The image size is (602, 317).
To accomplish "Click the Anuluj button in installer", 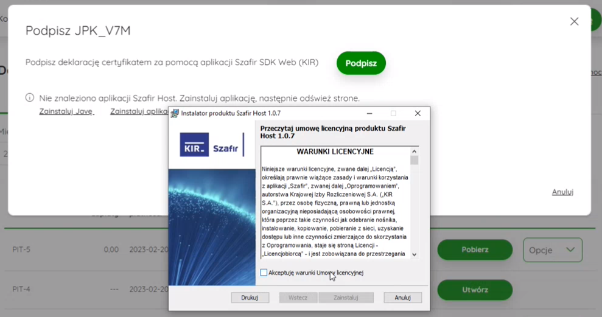I will click(402, 298).
